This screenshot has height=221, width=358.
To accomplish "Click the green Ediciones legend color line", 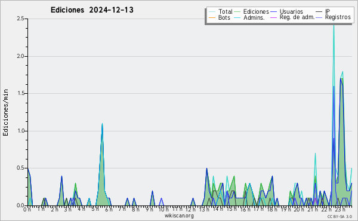I will coord(237,12).
